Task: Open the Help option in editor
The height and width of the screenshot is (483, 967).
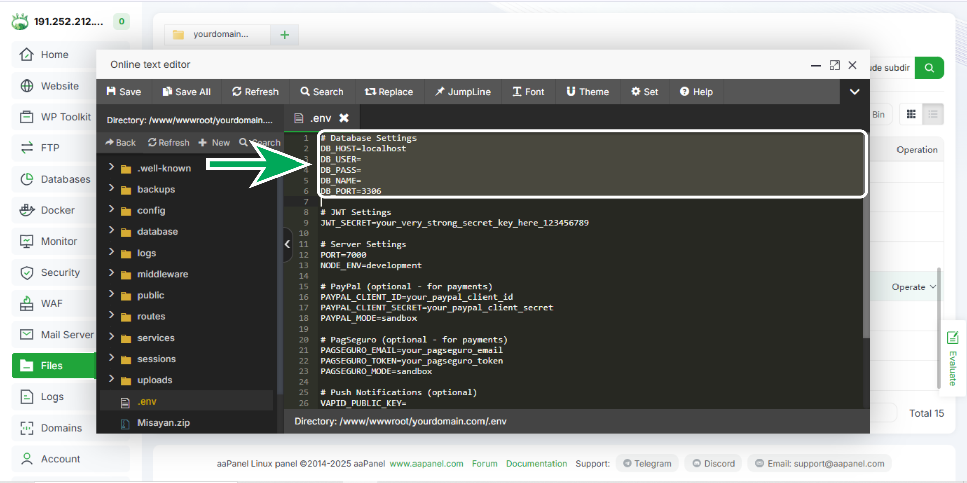Action: pyautogui.click(x=696, y=92)
